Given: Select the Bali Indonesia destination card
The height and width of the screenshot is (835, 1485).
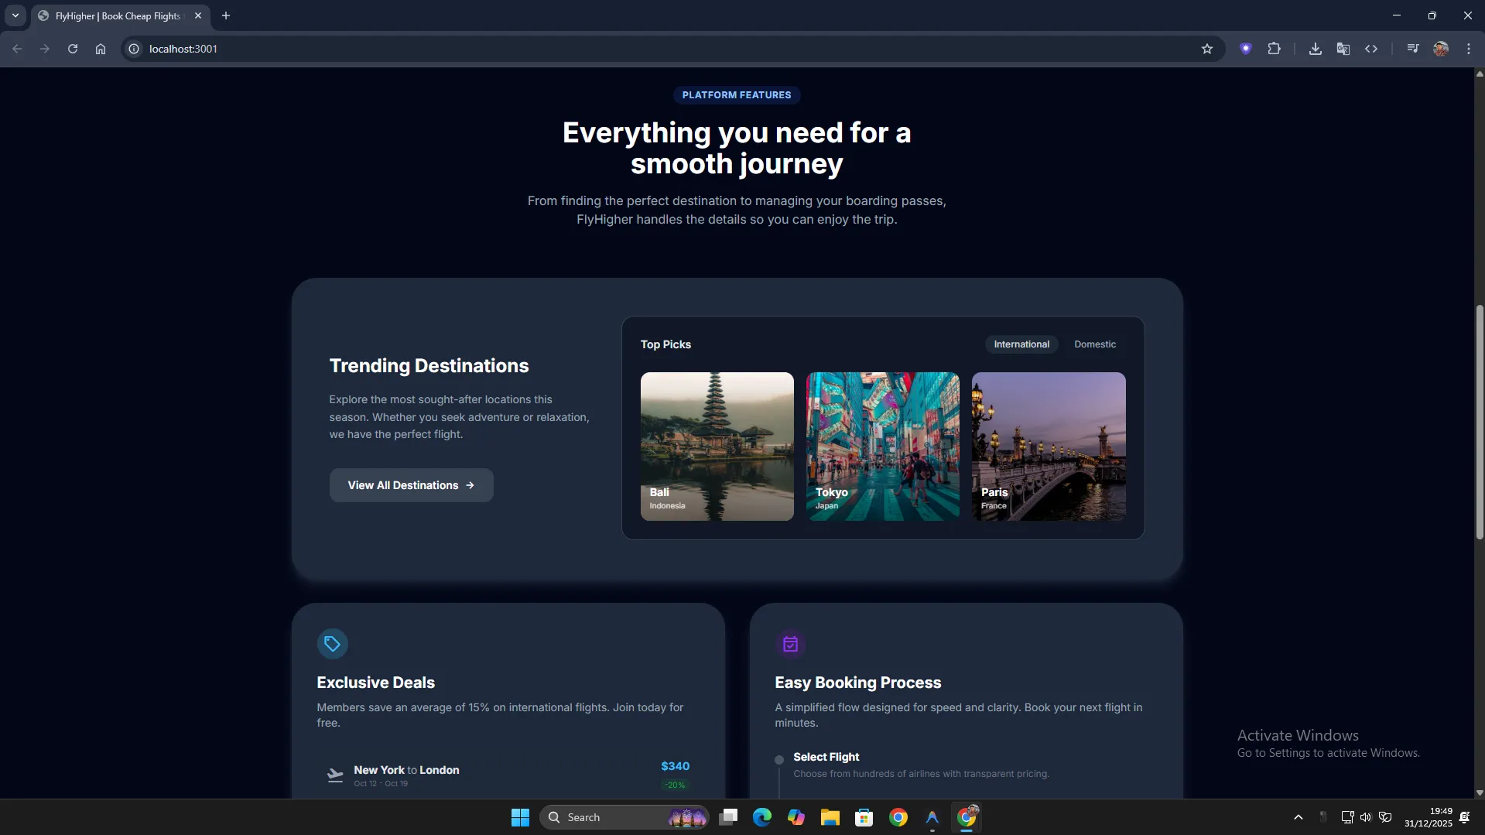Looking at the screenshot, I should 717,447.
